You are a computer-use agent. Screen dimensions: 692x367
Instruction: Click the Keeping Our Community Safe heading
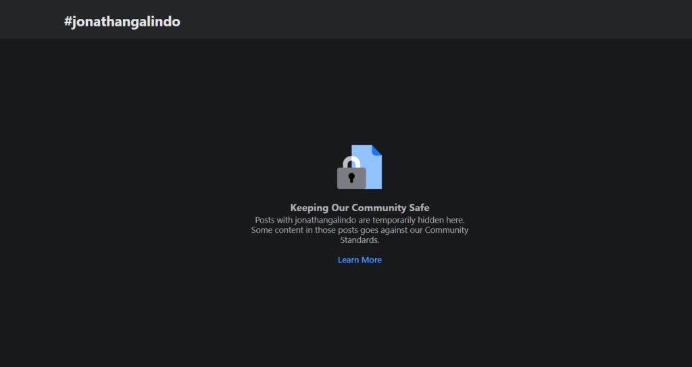pyautogui.click(x=360, y=208)
